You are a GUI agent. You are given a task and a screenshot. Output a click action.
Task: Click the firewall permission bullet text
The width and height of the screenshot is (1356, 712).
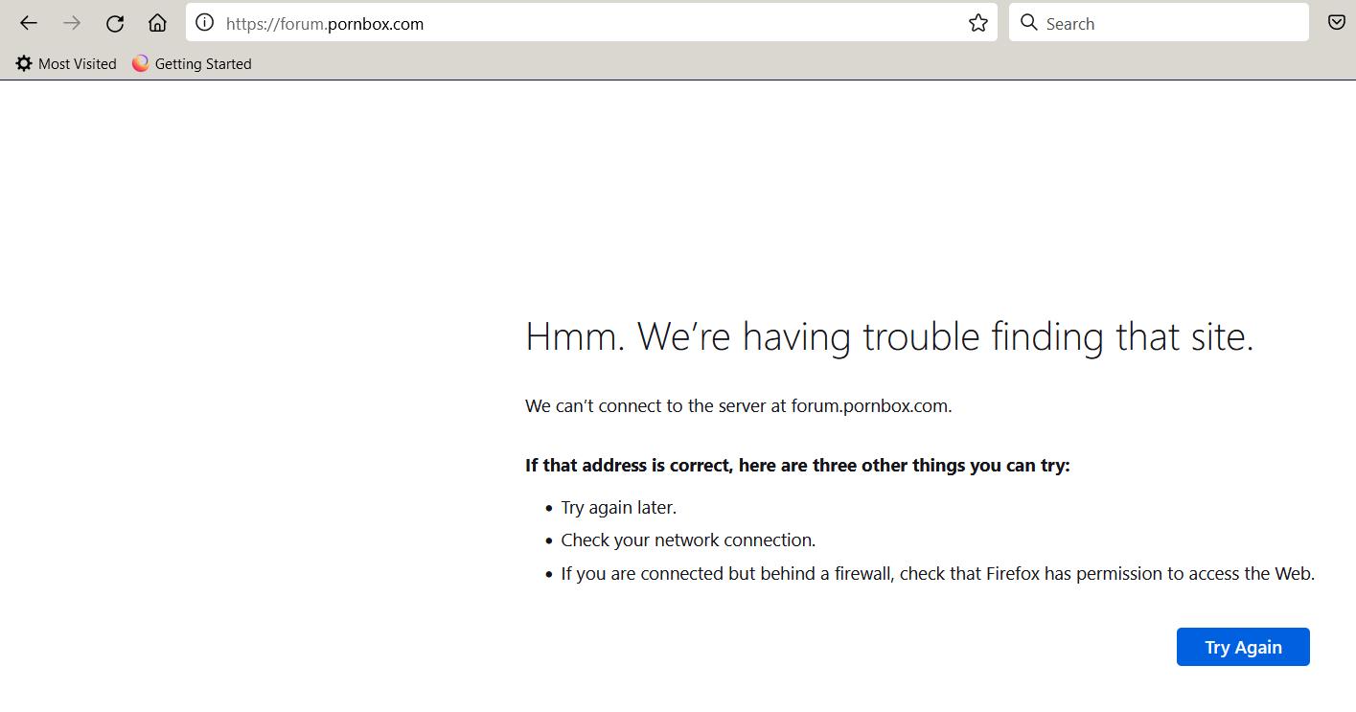[x=937, y=574]
